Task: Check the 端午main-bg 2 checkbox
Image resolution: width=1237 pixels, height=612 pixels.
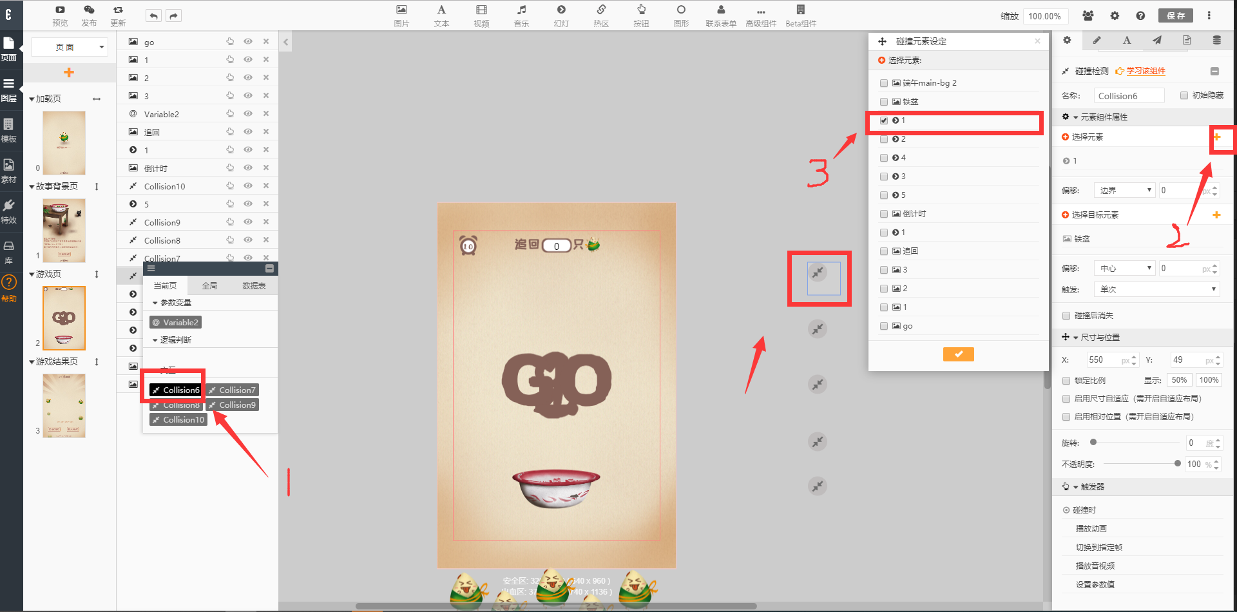Action: [x=884, y=83]
